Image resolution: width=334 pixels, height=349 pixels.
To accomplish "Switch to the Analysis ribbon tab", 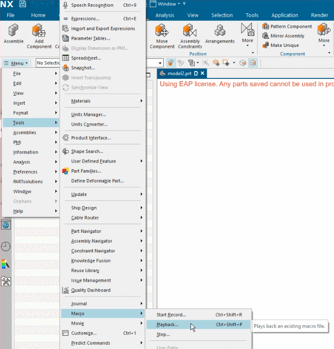I will (165, 15).
